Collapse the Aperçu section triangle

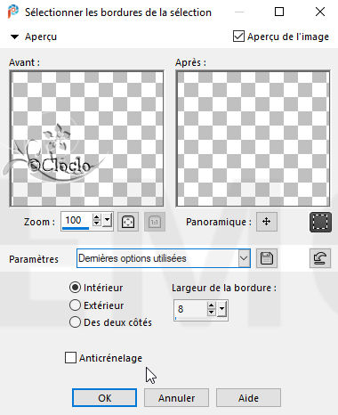14,37
